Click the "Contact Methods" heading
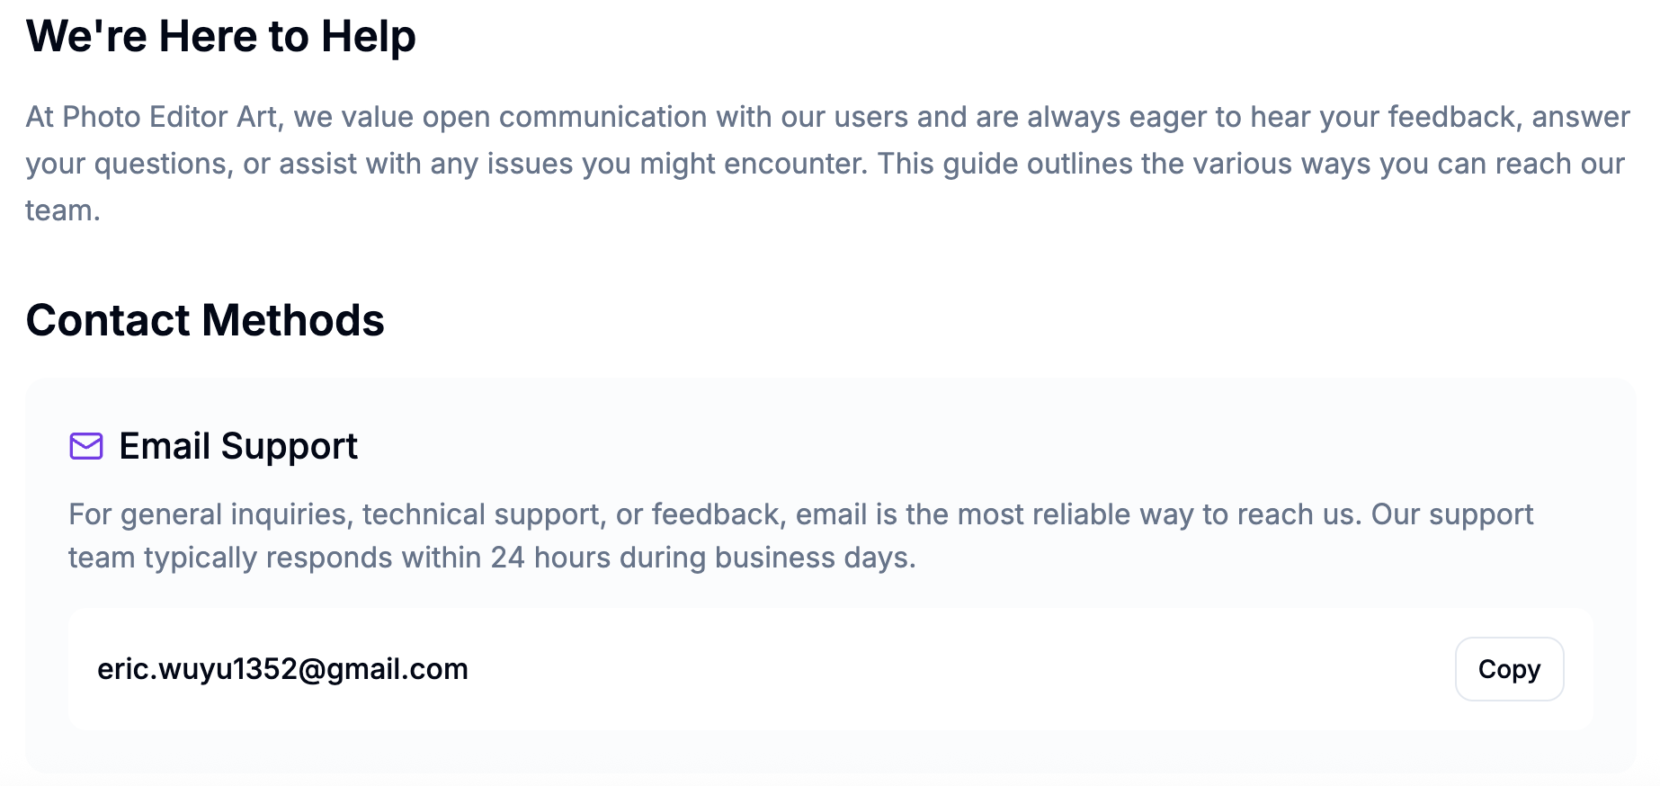 click(x=205, y=320)
